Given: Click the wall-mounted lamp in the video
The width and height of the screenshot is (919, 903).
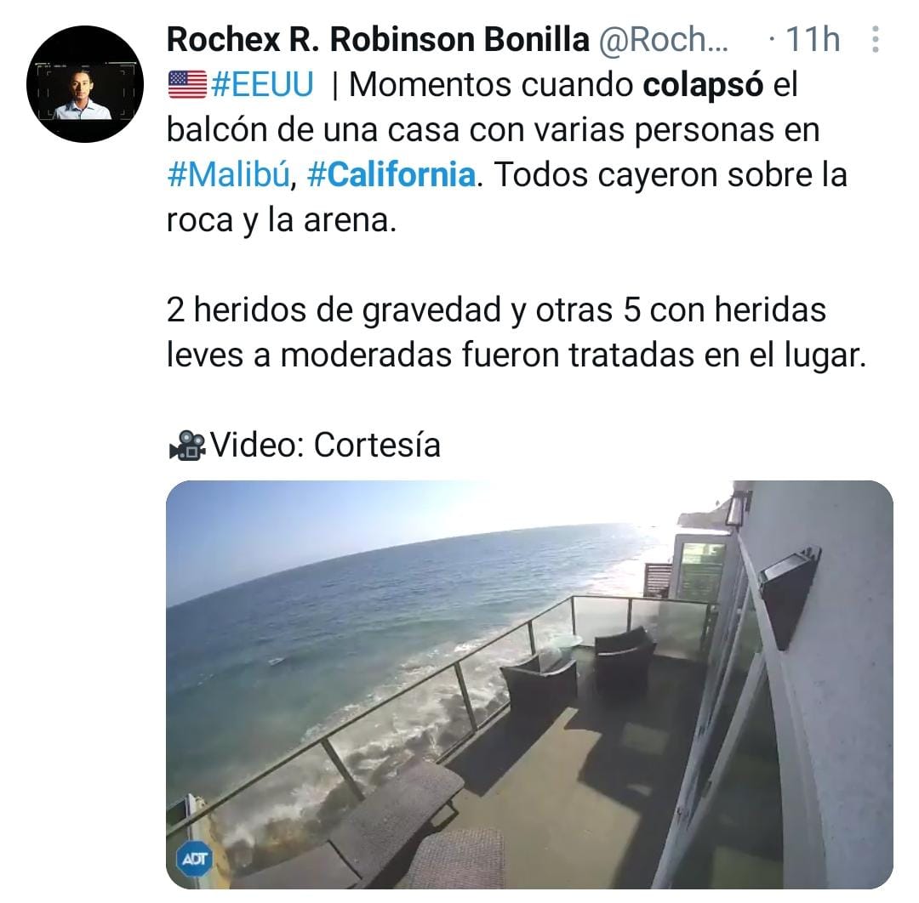Looking at the screenshot, I should click(790, 596).
